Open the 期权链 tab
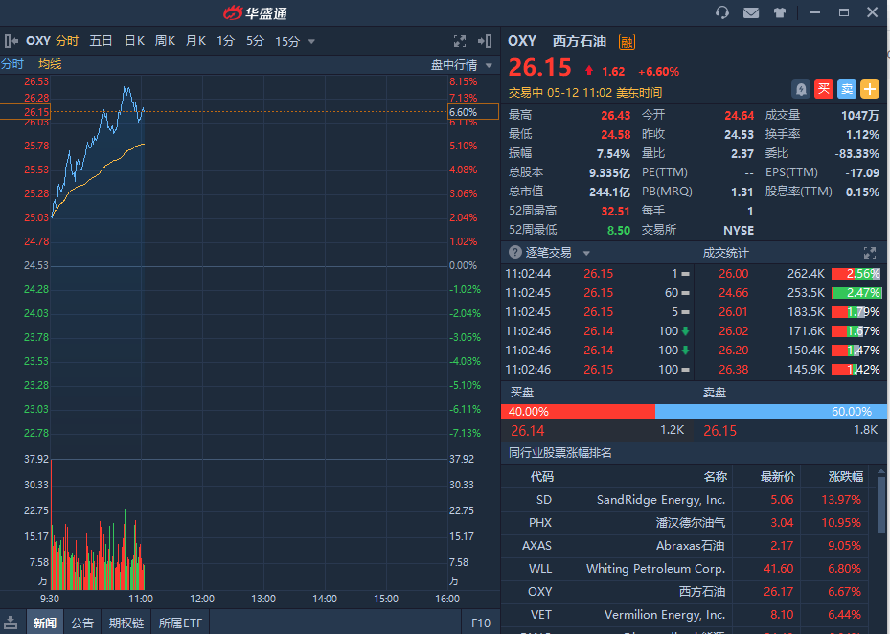Screen dimensions: 890x634 point(126,623)
